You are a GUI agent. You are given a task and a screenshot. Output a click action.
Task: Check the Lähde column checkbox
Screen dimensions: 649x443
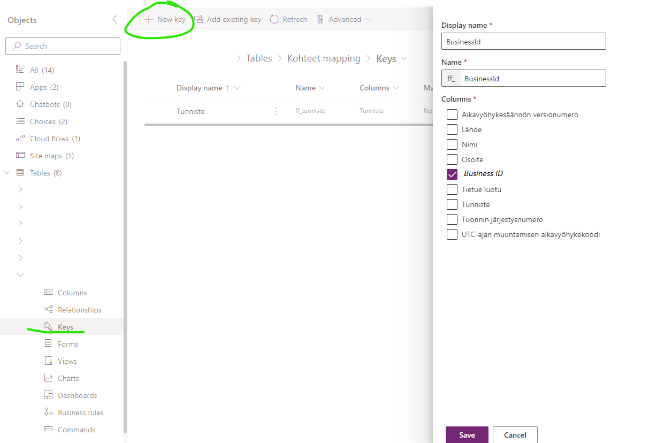(x=452, y=129)
